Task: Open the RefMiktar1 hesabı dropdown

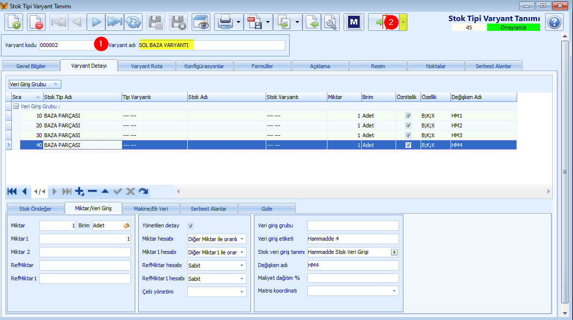Action: [242, 279]
